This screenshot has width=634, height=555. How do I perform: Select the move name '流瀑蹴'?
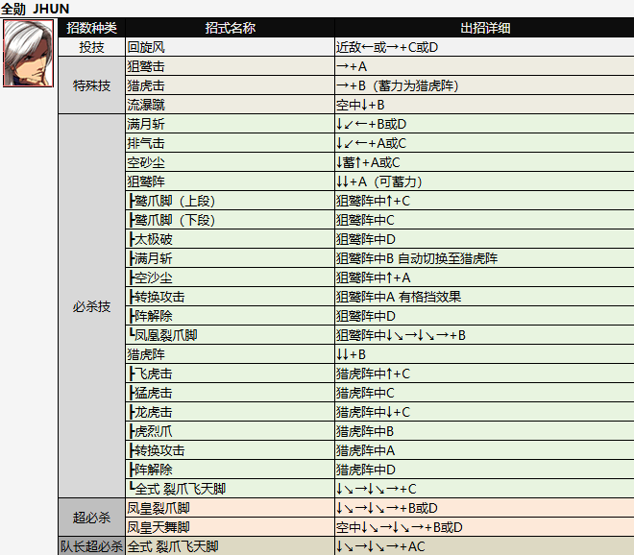pyautogui.click(x=146, y=105)
